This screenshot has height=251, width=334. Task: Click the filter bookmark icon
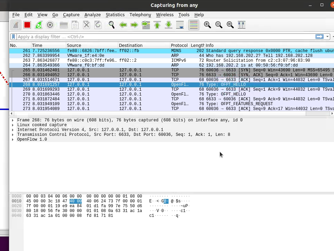point(13,37)
